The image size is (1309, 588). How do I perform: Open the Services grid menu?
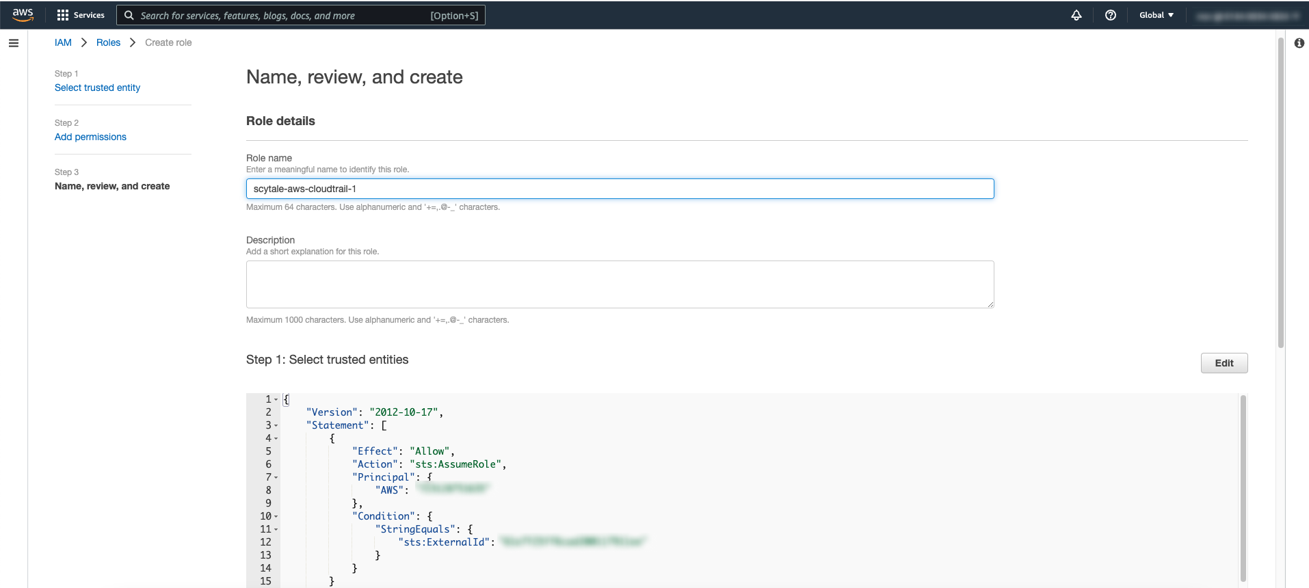63,15
